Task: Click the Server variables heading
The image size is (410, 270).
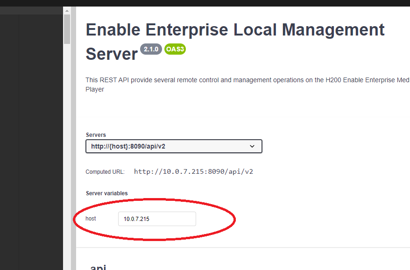Action: (106, 193)
